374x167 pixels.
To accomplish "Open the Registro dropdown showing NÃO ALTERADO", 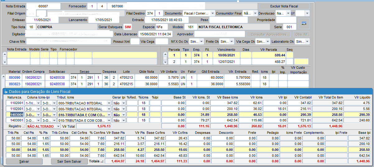I will pyautogui.click(x=58, y=126).
